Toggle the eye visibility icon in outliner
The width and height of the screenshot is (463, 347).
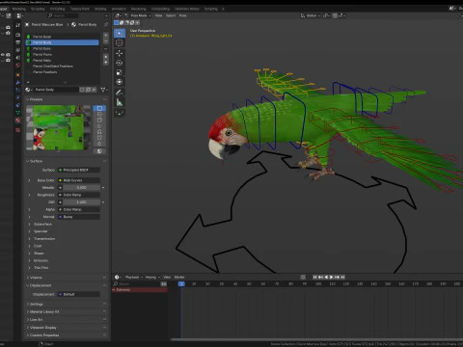pos(3,55)
